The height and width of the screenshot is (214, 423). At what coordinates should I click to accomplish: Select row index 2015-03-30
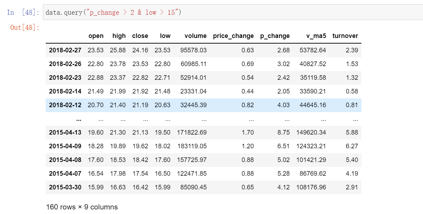pyautogui.click(x=65, y=187)
